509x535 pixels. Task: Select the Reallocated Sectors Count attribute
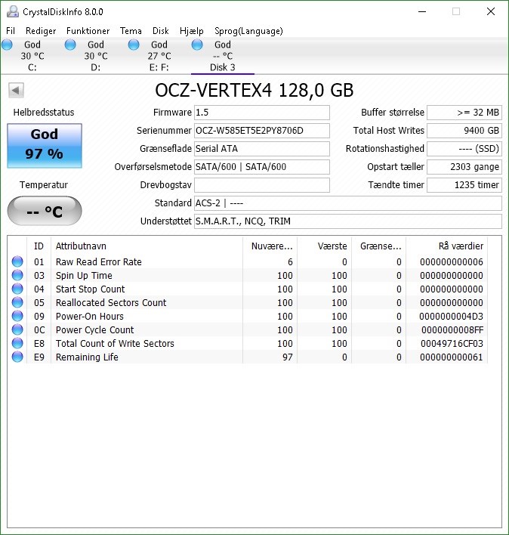point(111,303)
